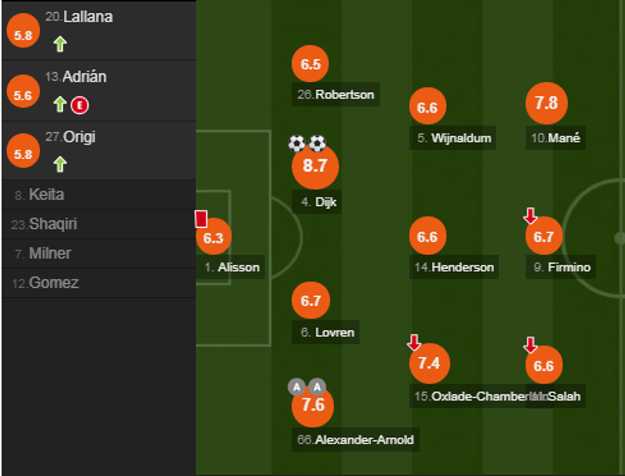Open Lovren's player name label
Image resolution: width=625 pixels, height=476 pixels.
point(327,332)
